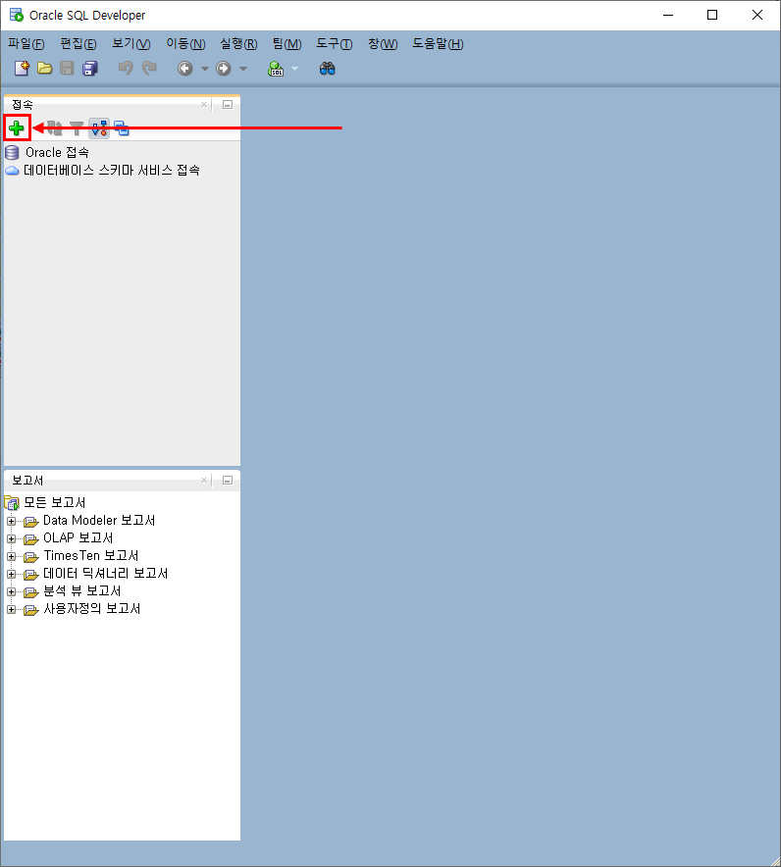Open the 이동(N) menu
This screenshot has width=781, height=867.
[x=185, y=44]
